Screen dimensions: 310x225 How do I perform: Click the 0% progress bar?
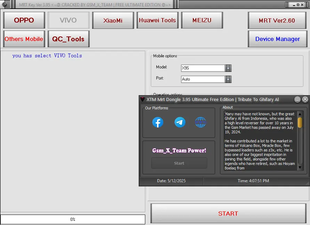(73, 219)
